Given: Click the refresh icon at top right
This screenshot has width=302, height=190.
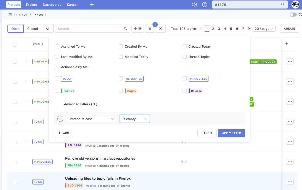Looking at the screenshot, I should 300,15.
